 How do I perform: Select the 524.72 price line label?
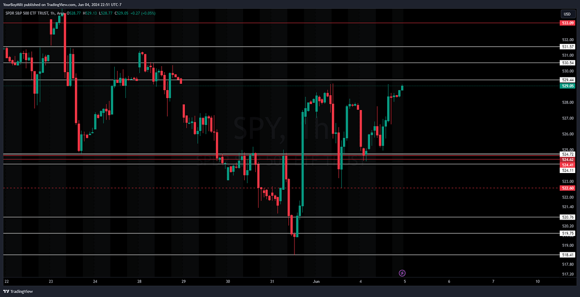pyautogui.click(x=567, y=154)
